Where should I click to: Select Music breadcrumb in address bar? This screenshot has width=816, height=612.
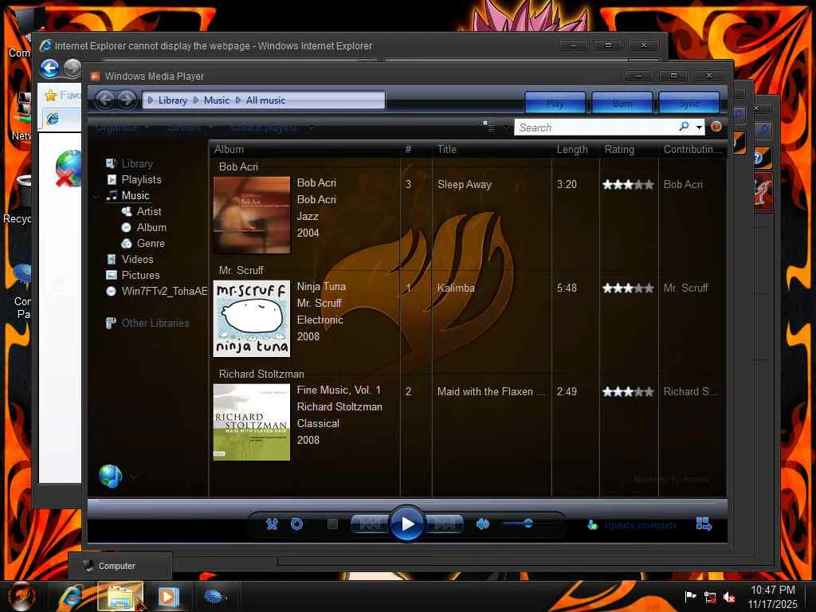coord(217,100)
